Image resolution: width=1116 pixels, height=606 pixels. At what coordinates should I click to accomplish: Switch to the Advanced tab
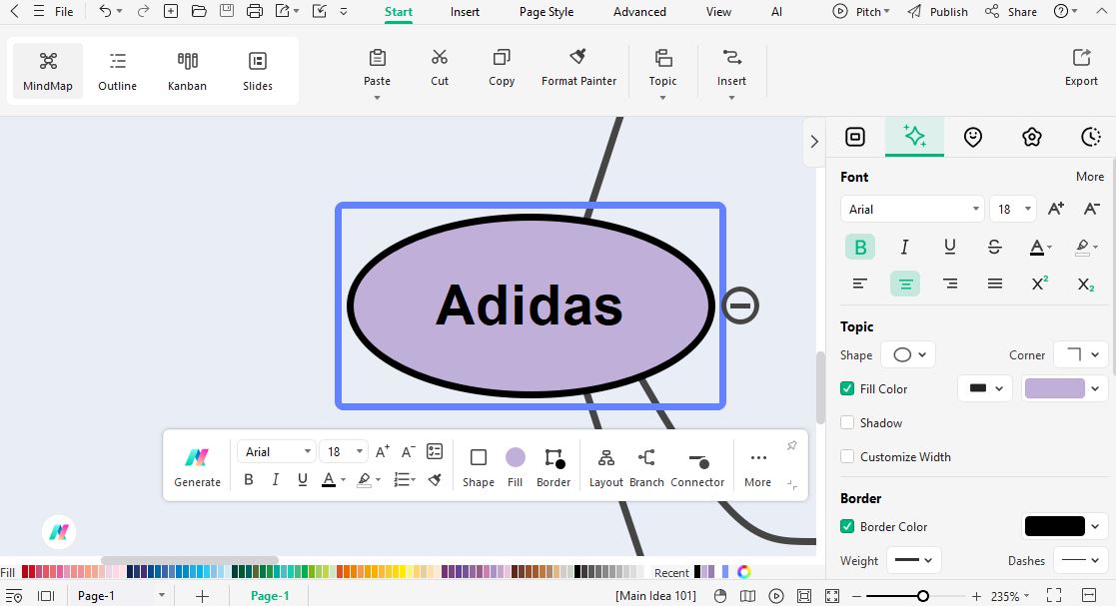639,12
